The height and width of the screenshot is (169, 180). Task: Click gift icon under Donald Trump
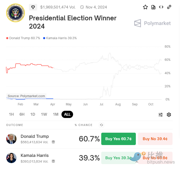[x=53, y=142]
